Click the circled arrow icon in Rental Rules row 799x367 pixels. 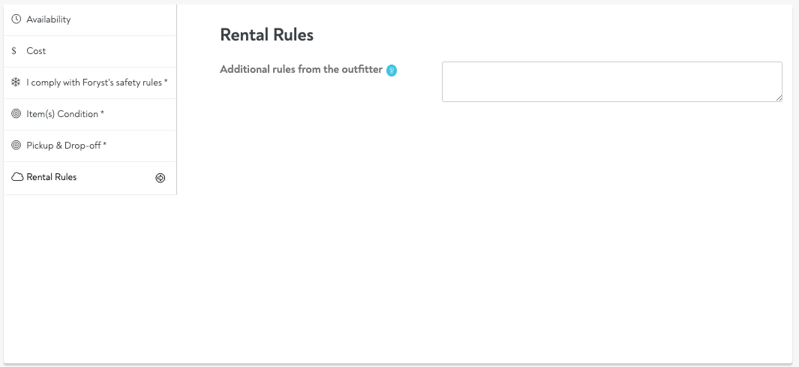click(x=160, y=178)
